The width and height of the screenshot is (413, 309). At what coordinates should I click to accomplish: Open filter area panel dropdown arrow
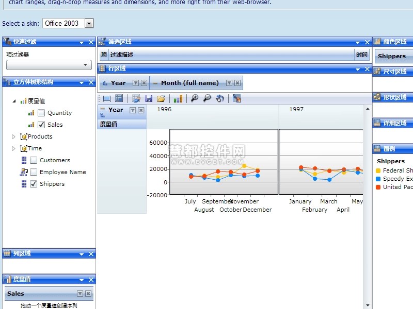click(x=358, y=42)
